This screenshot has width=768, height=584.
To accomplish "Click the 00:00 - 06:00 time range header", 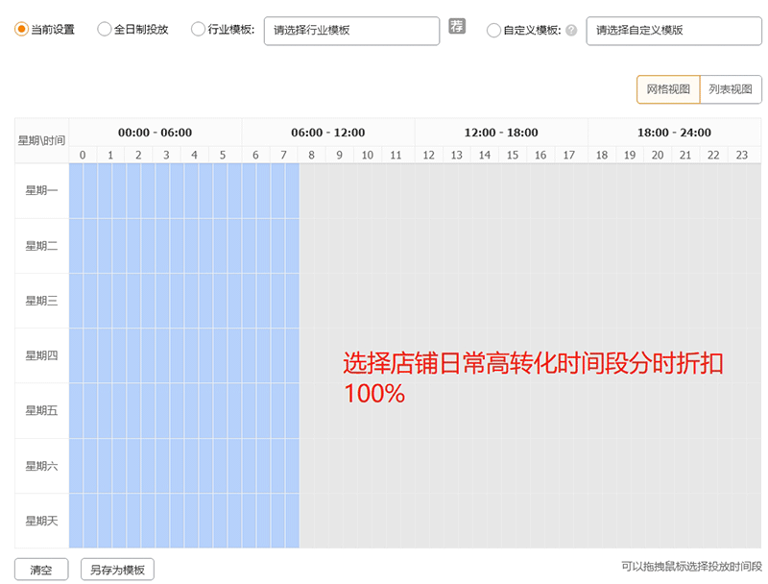I will pyautogui.click(x=155, y=133).
